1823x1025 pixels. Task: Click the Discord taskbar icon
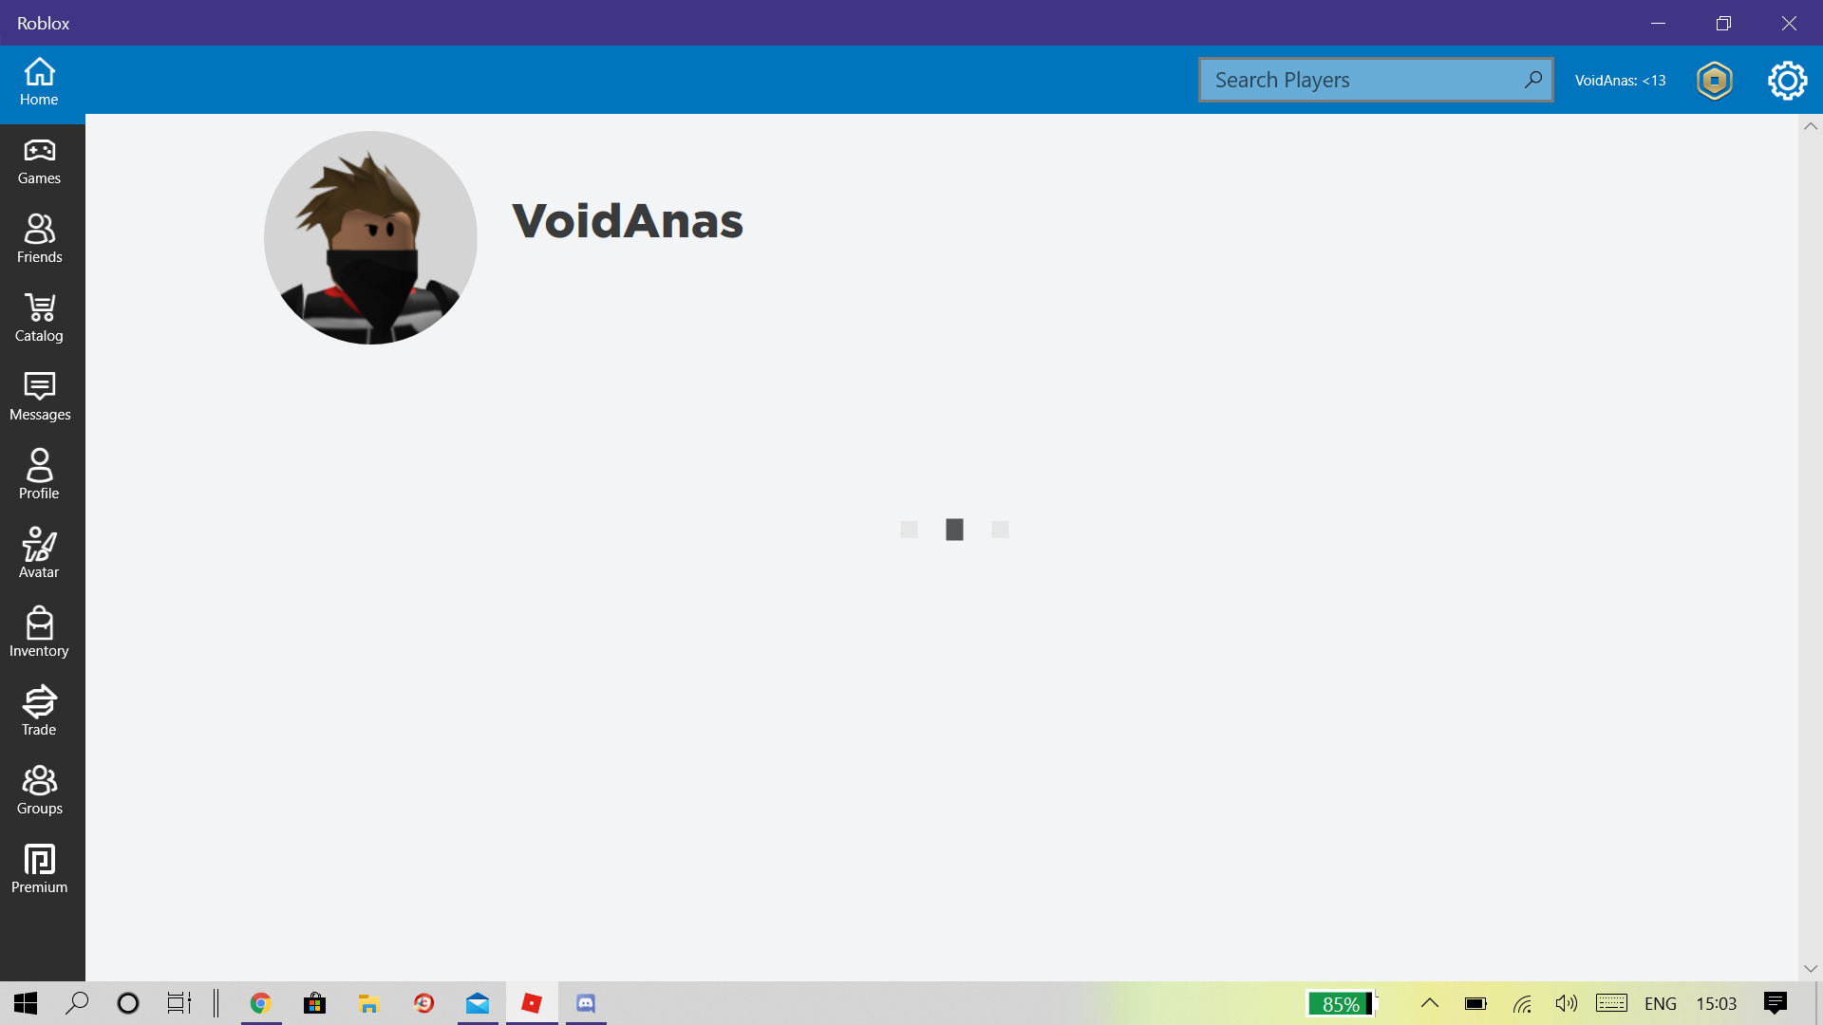tap(585, 1002)
